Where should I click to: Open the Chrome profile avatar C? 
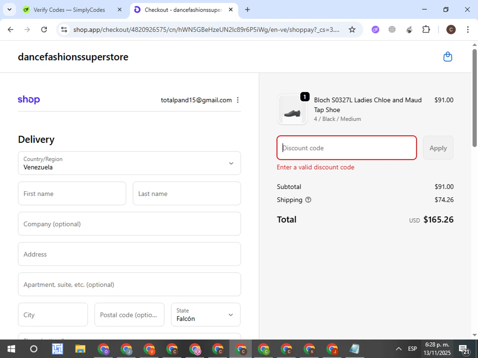point(451,30)
